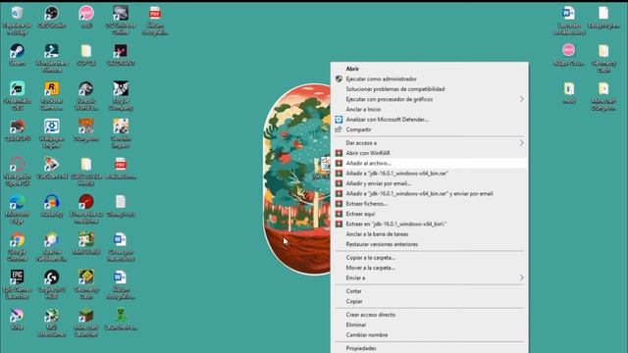Select the Krita desktop shortcut
Image resolution: width=628 pixels, height=353 pixels.
pos(17,319)
